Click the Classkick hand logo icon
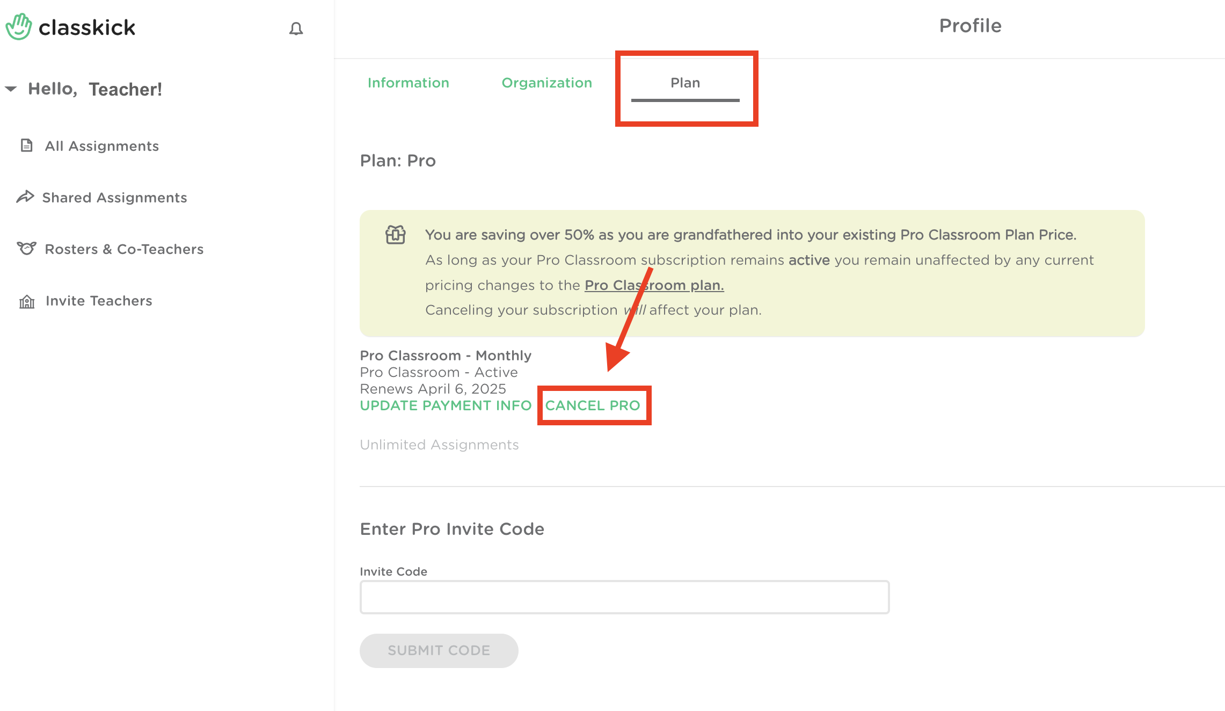Viewport: 1225px width, 711px height. (x=19, y=27)
